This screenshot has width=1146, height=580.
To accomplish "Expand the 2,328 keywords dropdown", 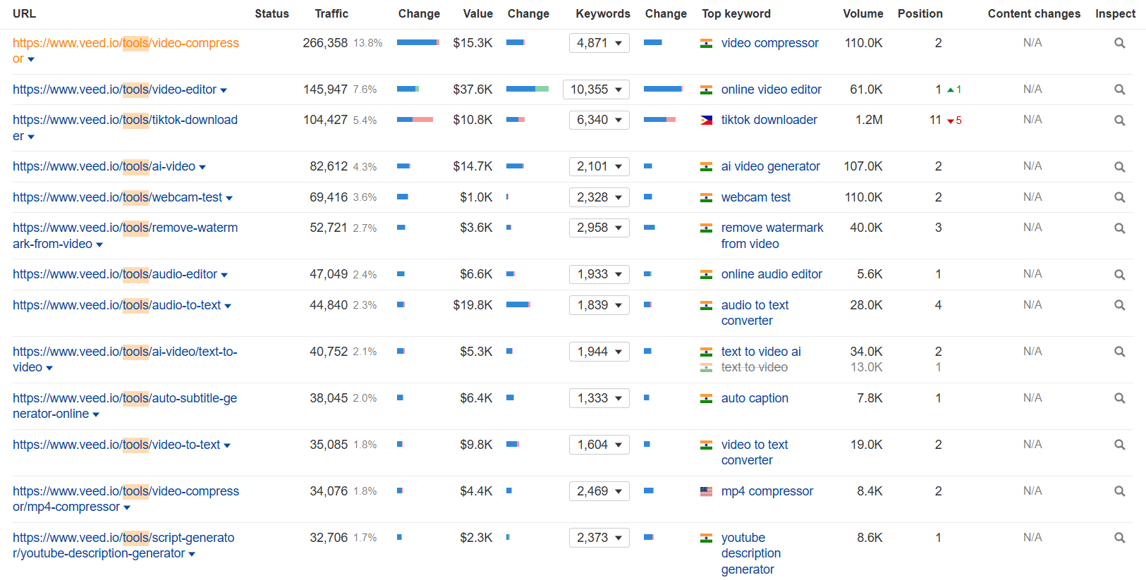I will click(x=599, y=197).
